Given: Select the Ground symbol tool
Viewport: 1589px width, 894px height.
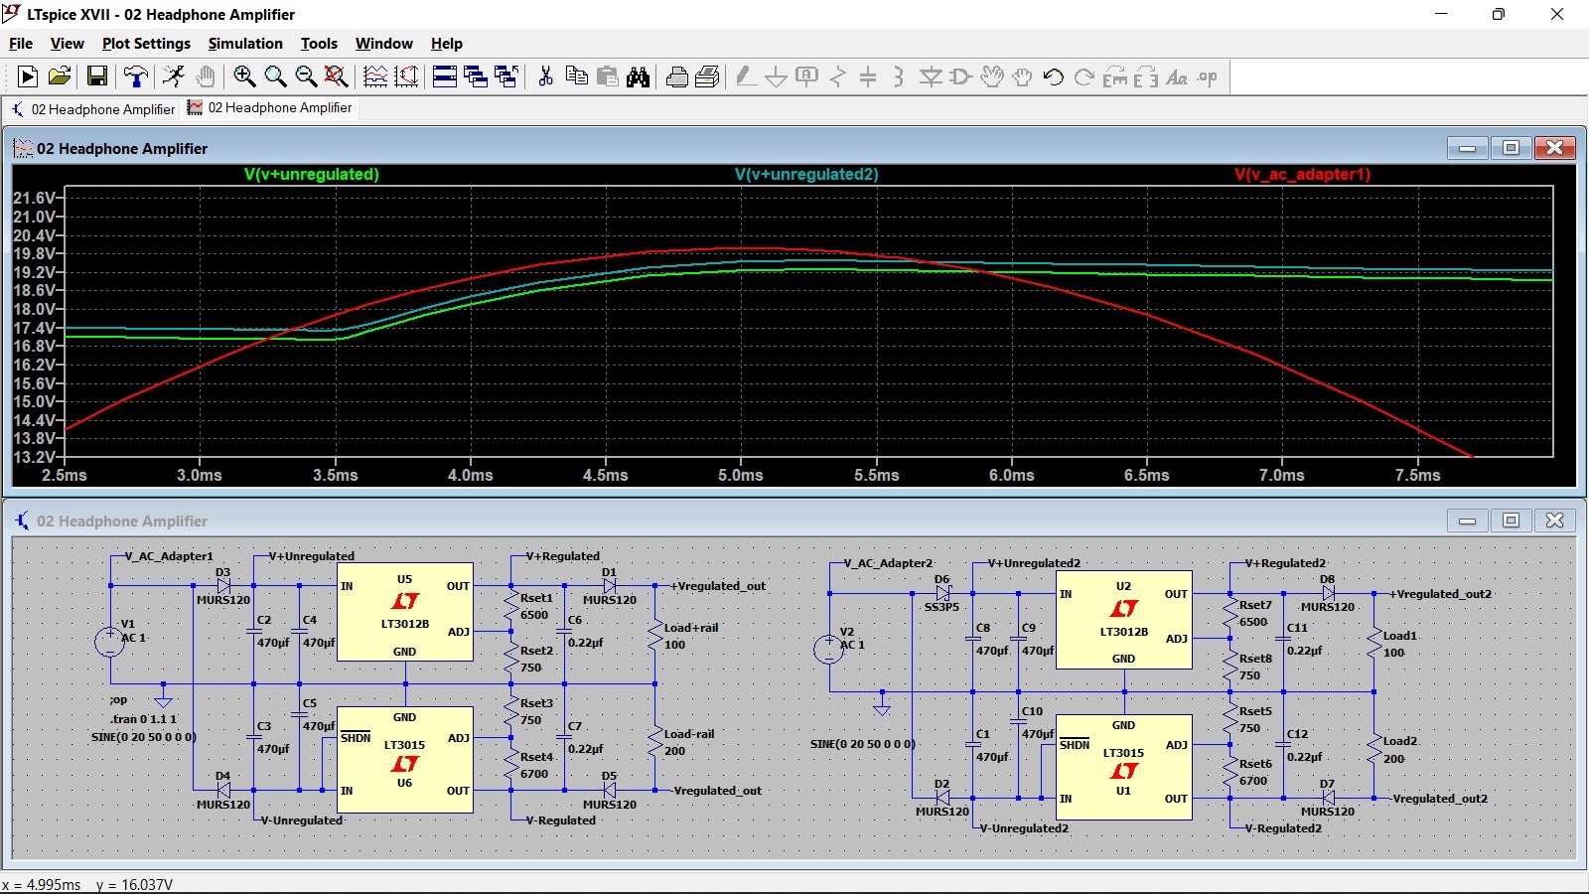Looking at the screenshot, I should click(777, 76).
